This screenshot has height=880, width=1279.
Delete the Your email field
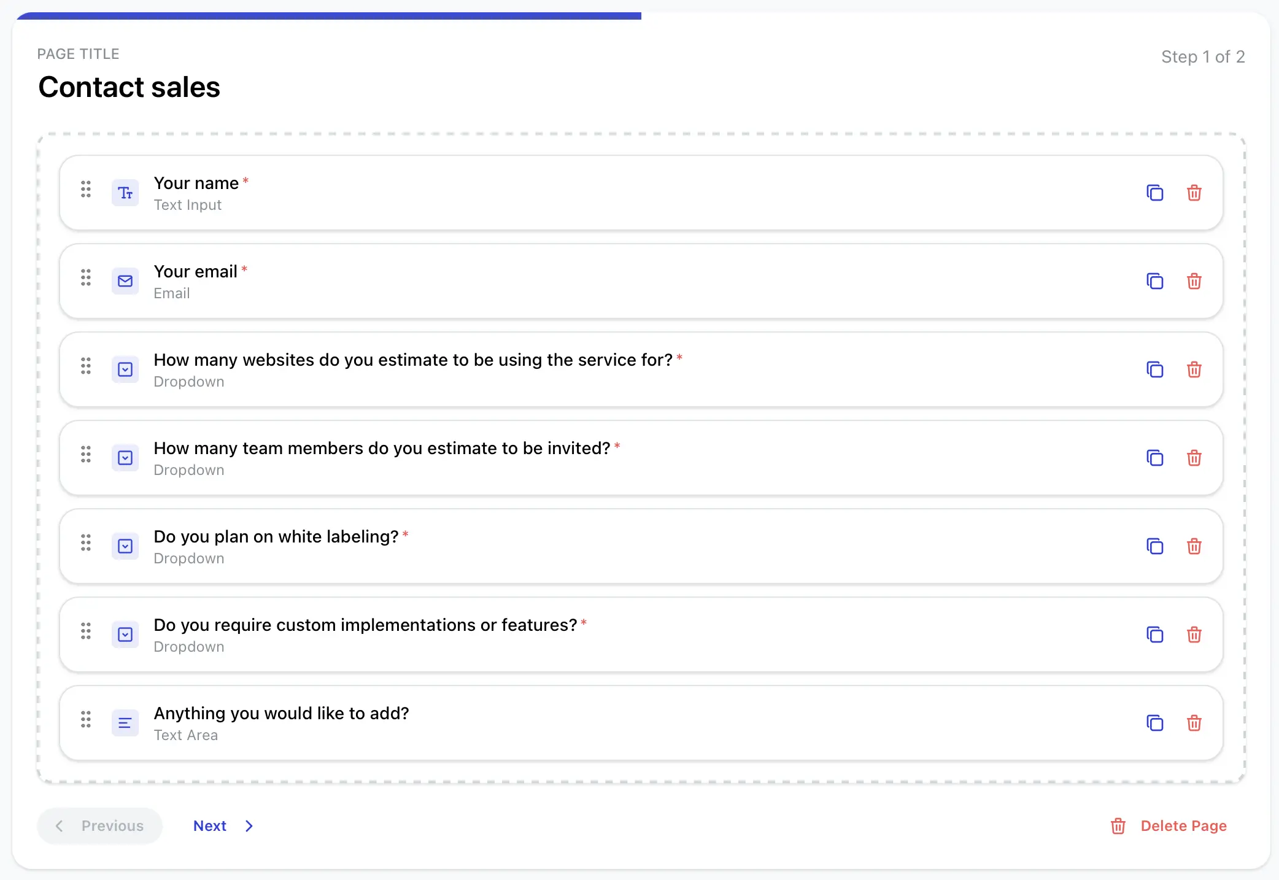pyautogui.click(x=1194, y=281)
